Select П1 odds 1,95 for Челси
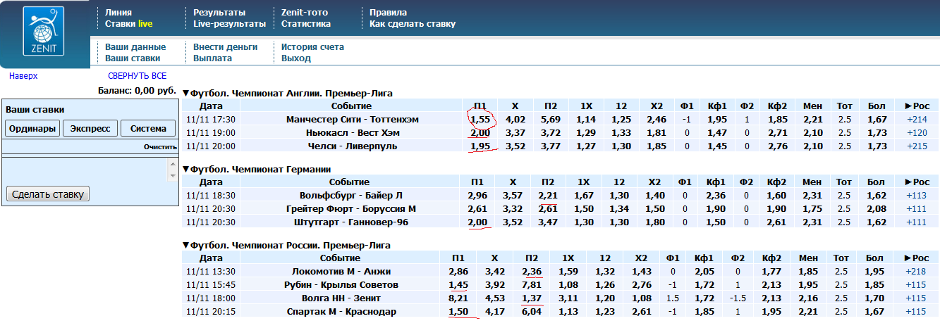 pyautogui.click(x=480, y=146)
